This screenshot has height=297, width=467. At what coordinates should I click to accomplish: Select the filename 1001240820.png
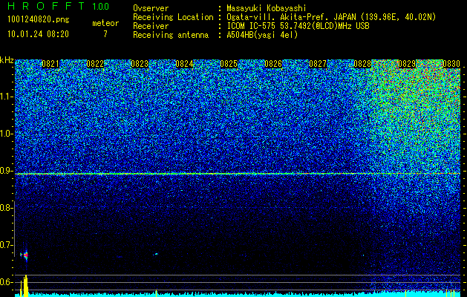pyautogui.click(x=39, y=20)
